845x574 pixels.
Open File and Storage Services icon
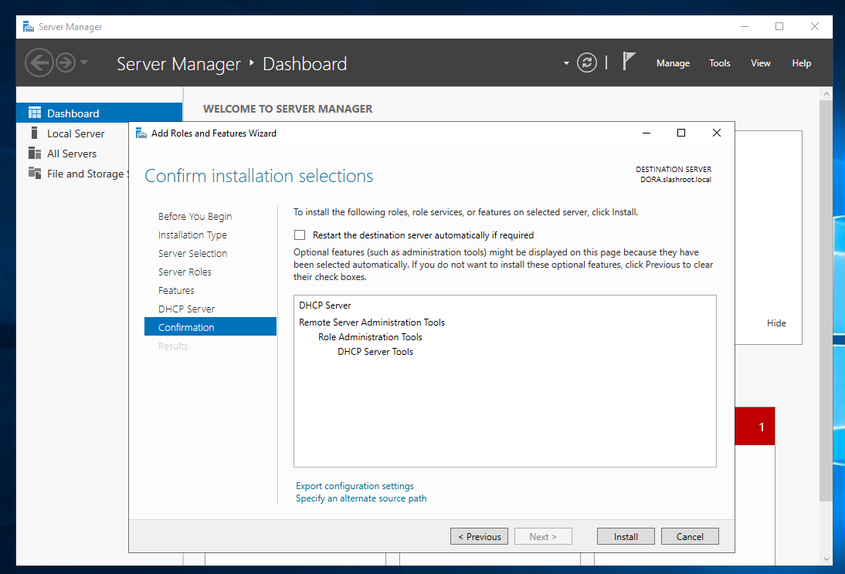[34, 174]
